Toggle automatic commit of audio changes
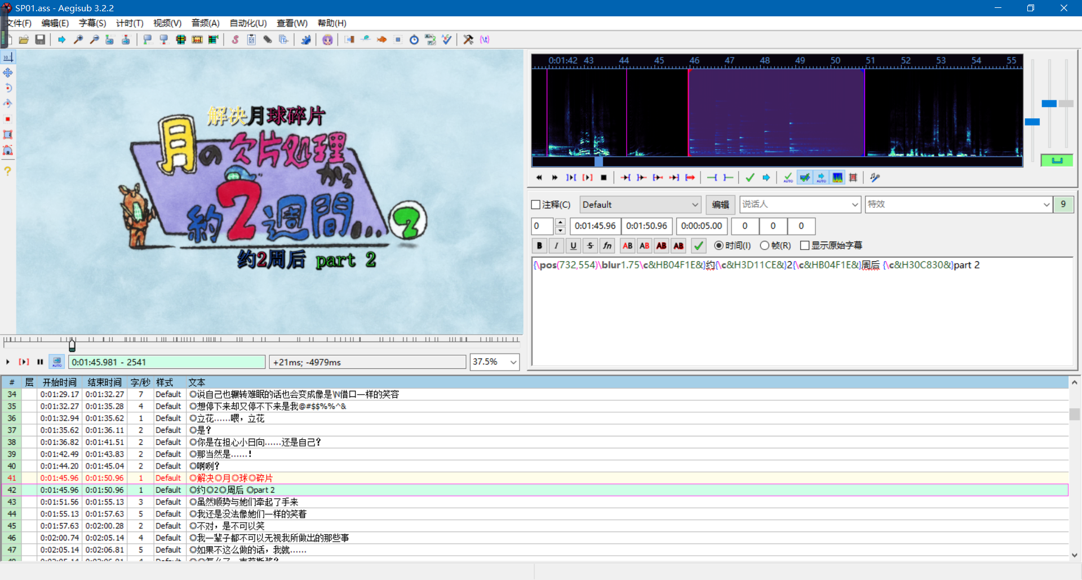Viewport: 1082px width, 580px height. point(788,177)
